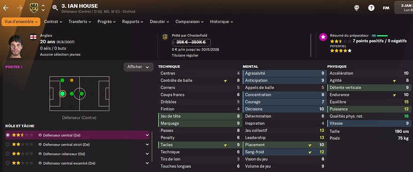Expand the Défenseur central (Dé) role chevron

147,135
